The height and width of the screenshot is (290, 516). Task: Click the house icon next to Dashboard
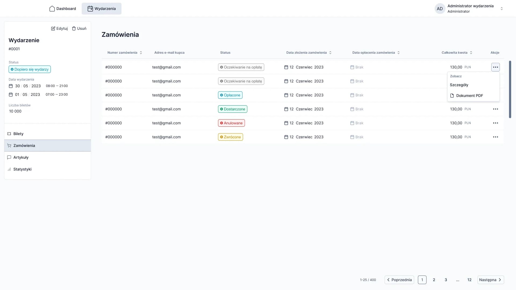tap(52, 9)
